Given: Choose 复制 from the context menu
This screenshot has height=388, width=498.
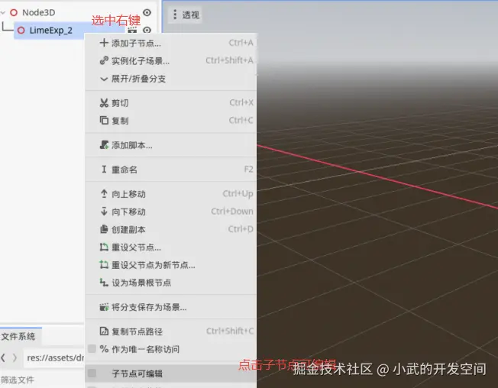Looking at the screenshot, I should pos(170,121).
